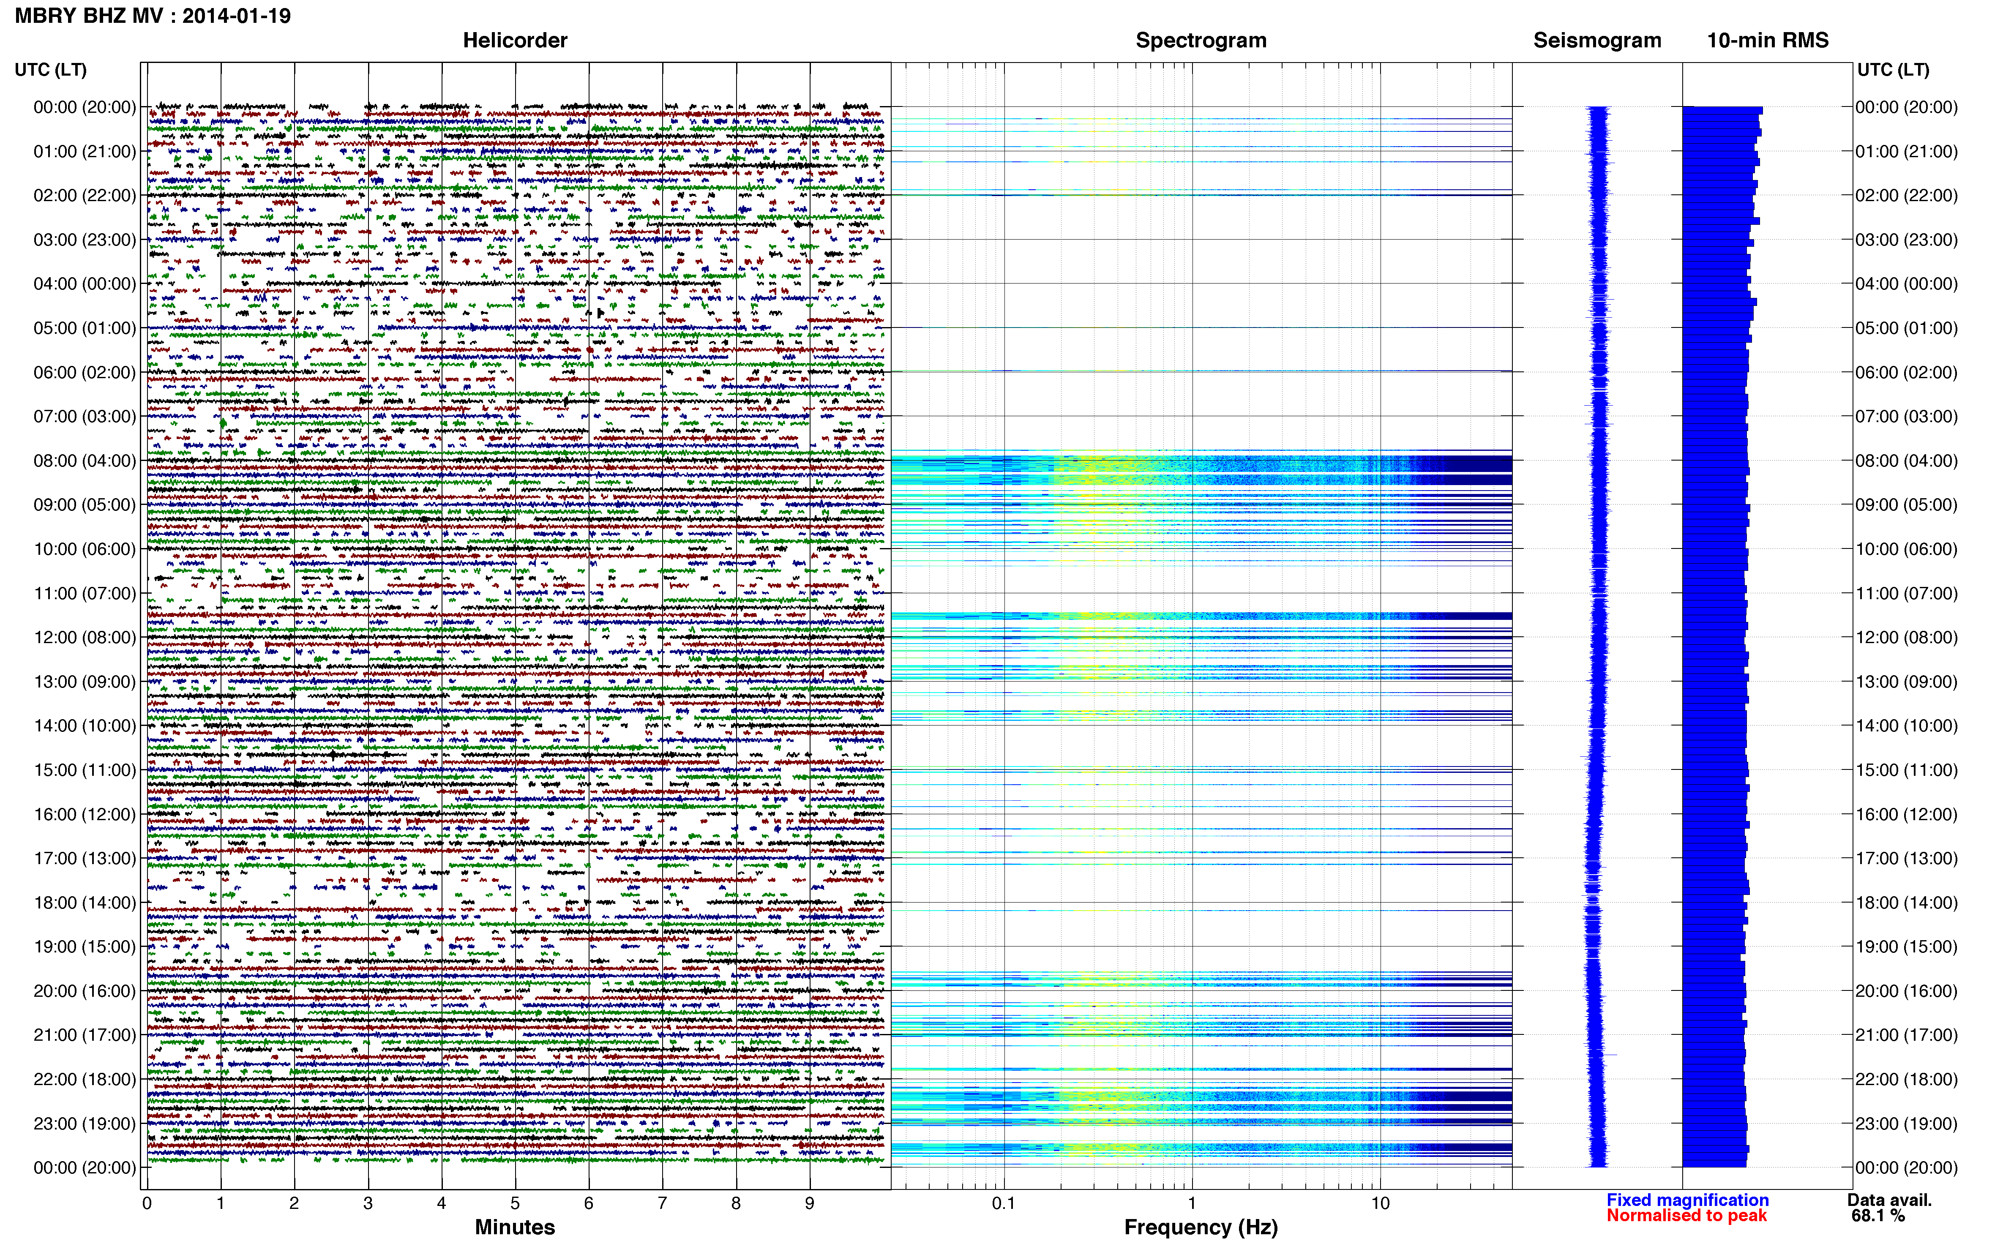Image resolution: width=2003 pixels, height=1252 pixels.
Task: Click 21:00 (17:00) label beside the RMS panel
Action: tap(1906, 1035)
